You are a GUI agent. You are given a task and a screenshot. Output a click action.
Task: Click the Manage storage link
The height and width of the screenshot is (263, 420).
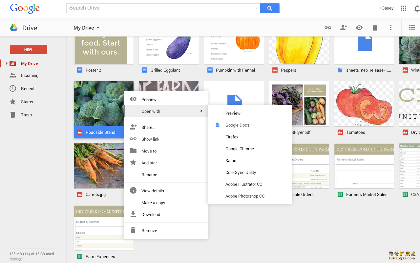click(x=16, y=259)
